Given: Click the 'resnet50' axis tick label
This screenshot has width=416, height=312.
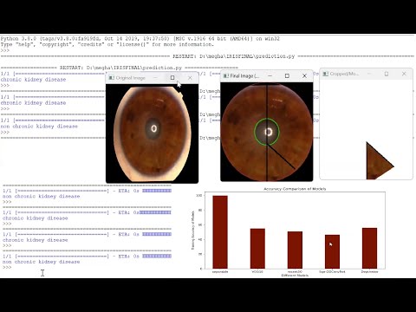Looking at the screenshot, I should 295,272.
